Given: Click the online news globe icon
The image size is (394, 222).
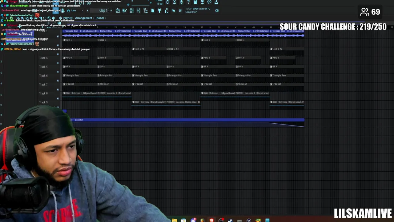Looking at the screenshot, I should pos(217,10).
